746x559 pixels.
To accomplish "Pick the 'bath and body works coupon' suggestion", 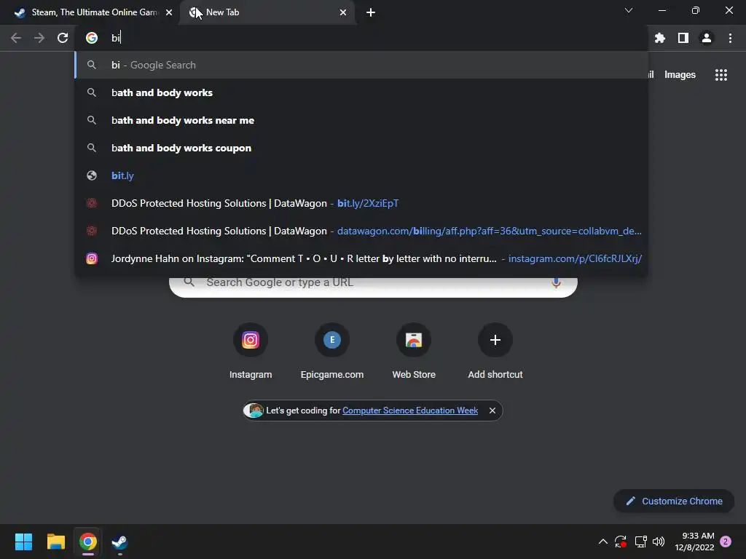I will tap(361, 148).
